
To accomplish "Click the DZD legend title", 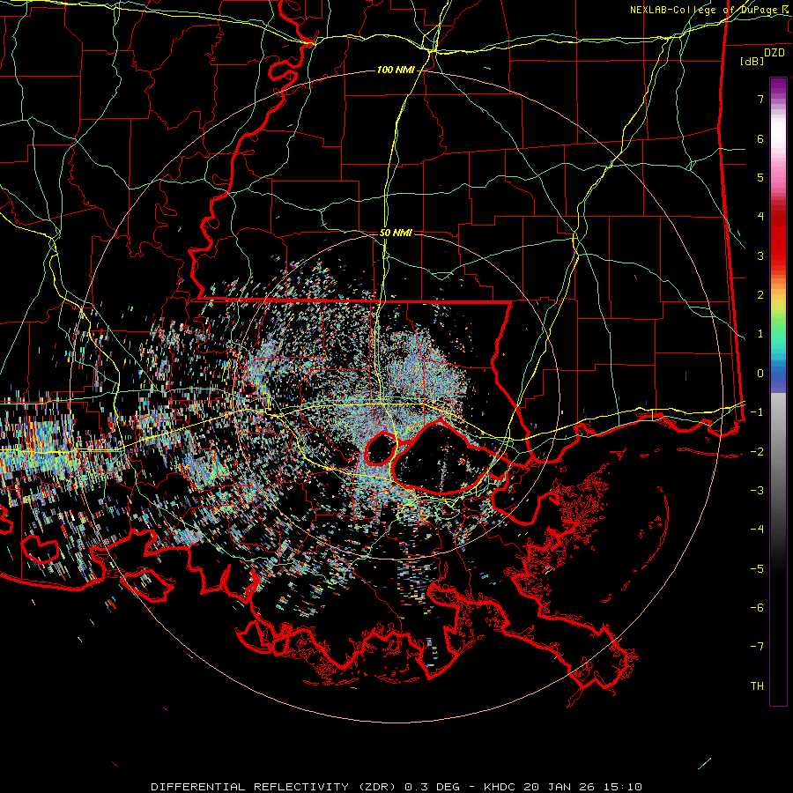I will 774,53.
